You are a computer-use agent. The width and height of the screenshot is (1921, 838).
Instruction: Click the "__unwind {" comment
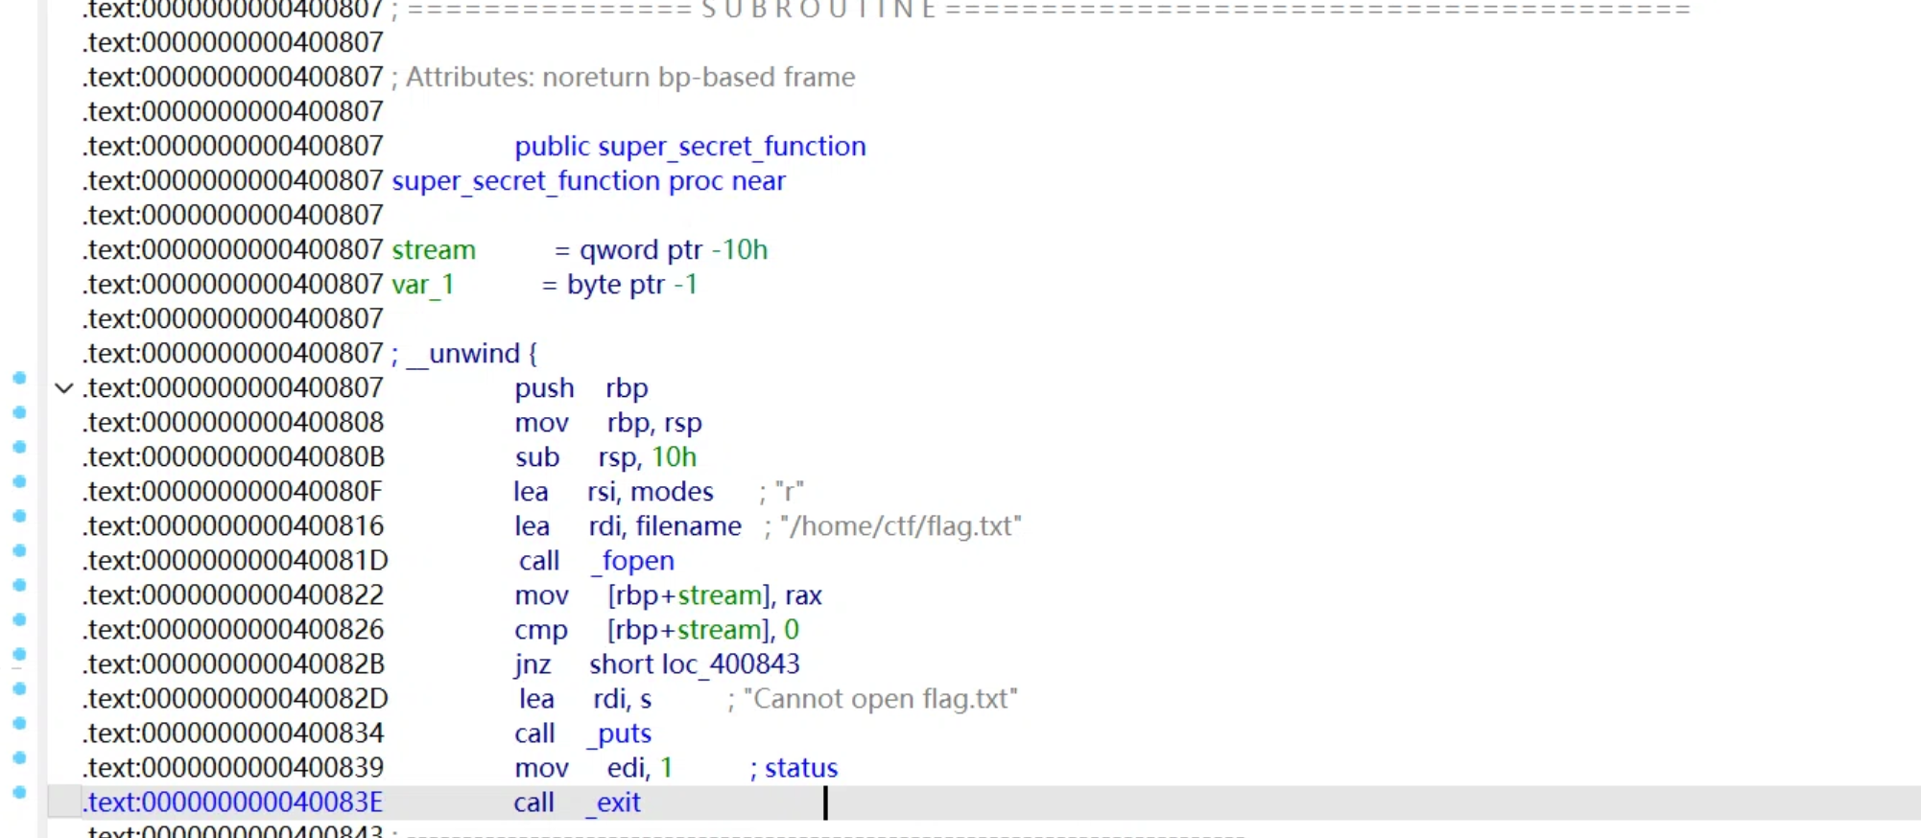pyautogui.click(x=464, y=354)
